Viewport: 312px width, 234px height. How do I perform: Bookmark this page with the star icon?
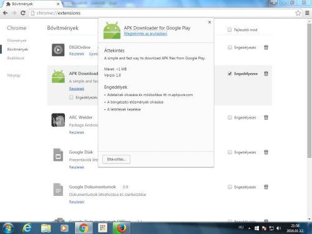pos(298,13)
